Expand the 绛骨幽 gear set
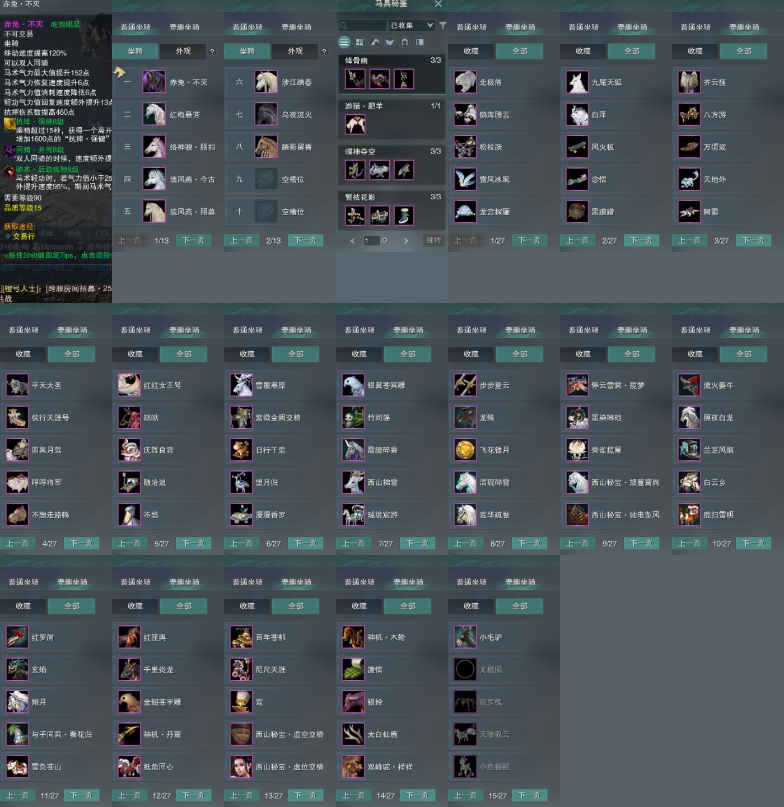The image size is (784, 807). pyautogui.click(x=392, y=60)
